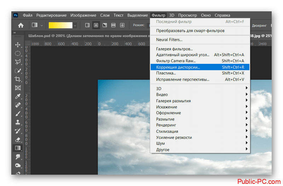This screenshot has height=186, width=283.
Task: Open the Neural Filters... entry
Action: point(169,40)
